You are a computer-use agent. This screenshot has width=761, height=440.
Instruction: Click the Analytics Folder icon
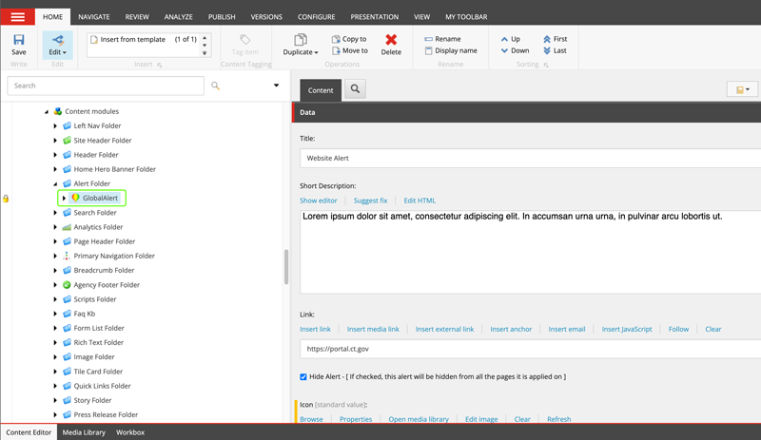pyautogui.click(x=67, y=227)
